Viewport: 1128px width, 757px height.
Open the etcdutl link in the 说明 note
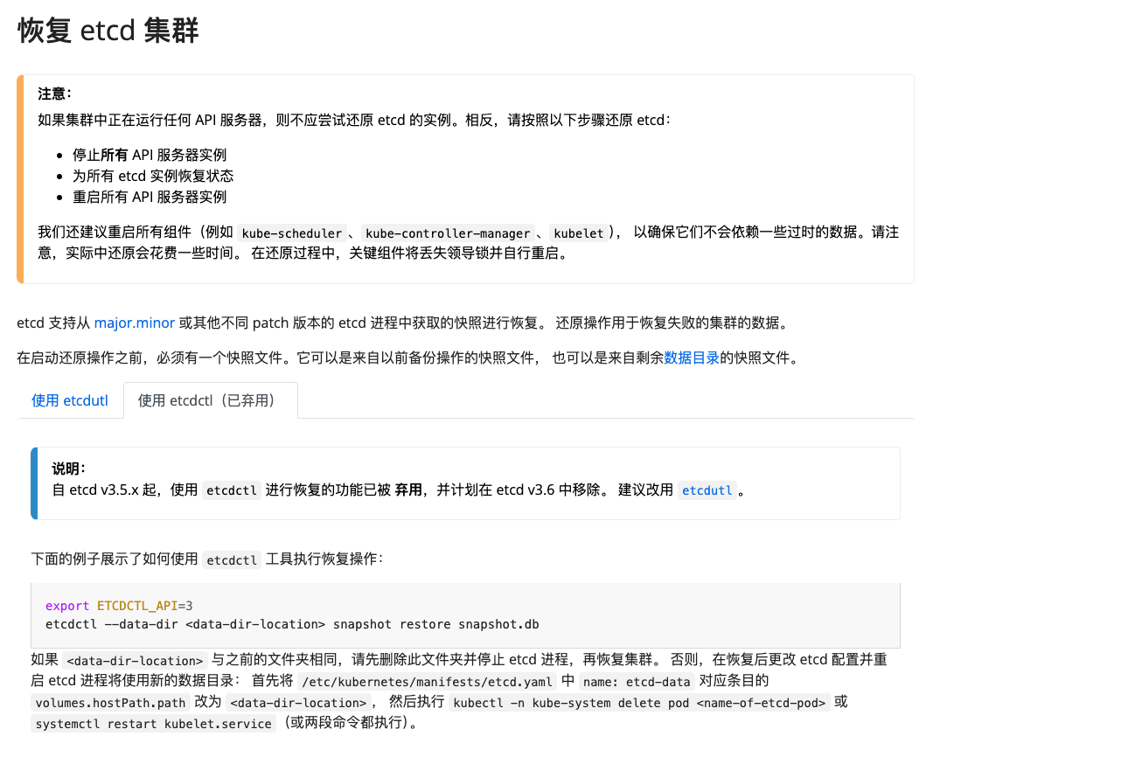click(707, 490)
